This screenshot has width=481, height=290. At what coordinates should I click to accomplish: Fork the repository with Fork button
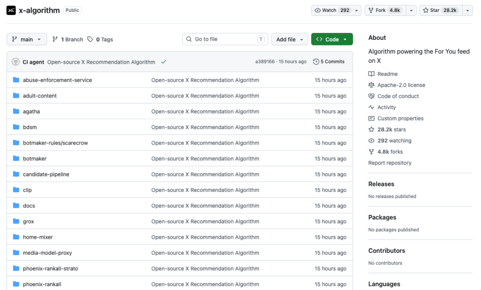(385, 10)
